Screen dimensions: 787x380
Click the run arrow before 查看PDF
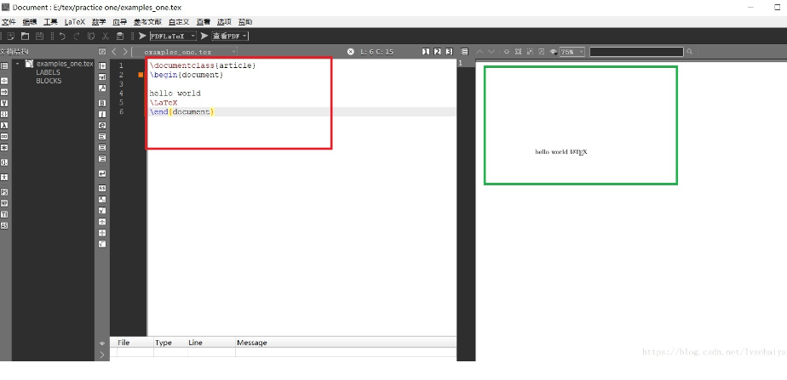coord(204,36)
